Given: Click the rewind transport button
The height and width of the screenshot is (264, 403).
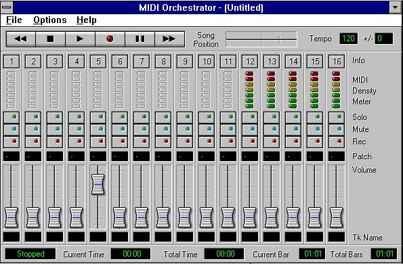Looking at the screenshot, I should tap(21, 39).
